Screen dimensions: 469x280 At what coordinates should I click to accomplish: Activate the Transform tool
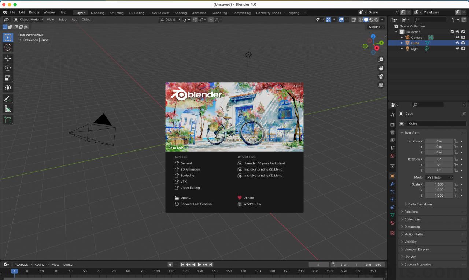pos(8,88)
